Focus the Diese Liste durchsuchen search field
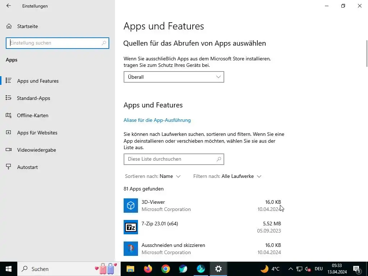The height and width of the screenshot is (276, 368). tap(174, 159)
